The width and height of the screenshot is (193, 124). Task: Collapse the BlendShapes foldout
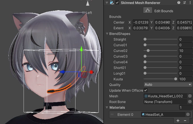pos(107,33)
